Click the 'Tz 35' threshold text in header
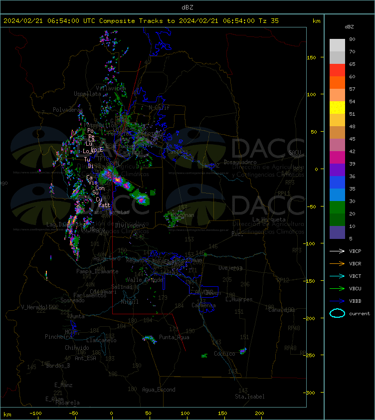 click(269, 21)
